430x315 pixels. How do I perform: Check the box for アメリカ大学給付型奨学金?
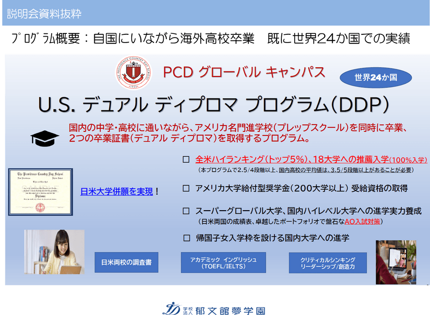coord(186,188)
